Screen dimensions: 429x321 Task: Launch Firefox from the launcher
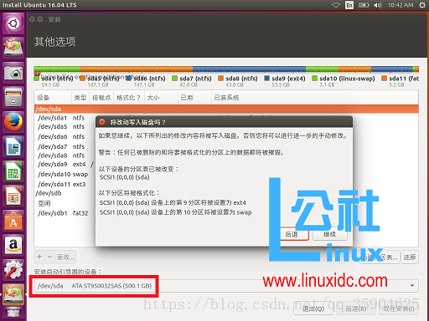[x=13, y=121]
